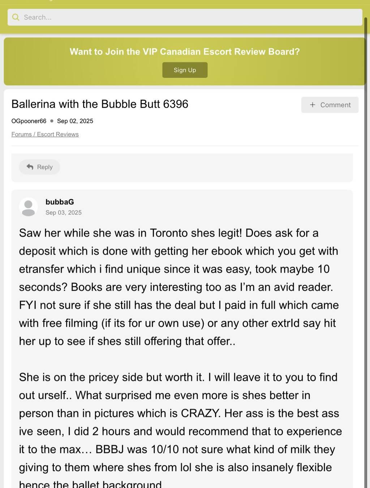370x488 pixels.
Task: Click bubbaG's default avatar icon
Action: [28, 207]
